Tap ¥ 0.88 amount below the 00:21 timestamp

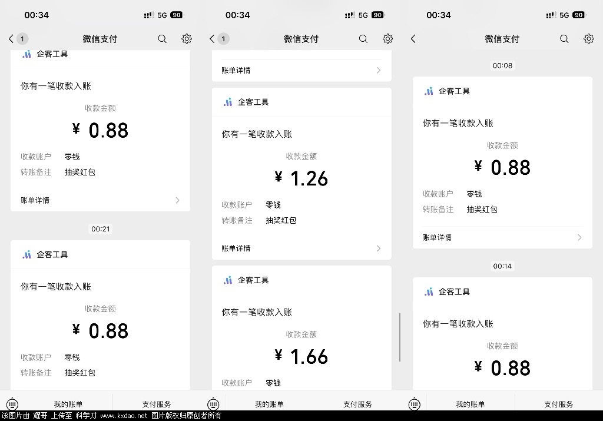pyautogui.click(x=100, y=331)
